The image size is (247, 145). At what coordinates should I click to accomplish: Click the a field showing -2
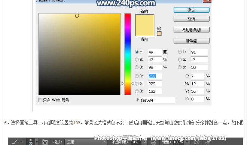click(x=199, y=60)
